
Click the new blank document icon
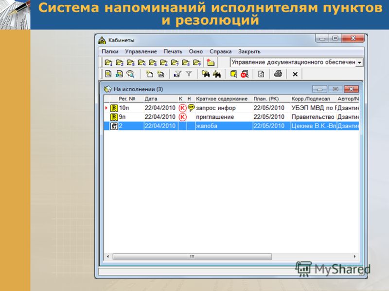[x=149, y=74]
